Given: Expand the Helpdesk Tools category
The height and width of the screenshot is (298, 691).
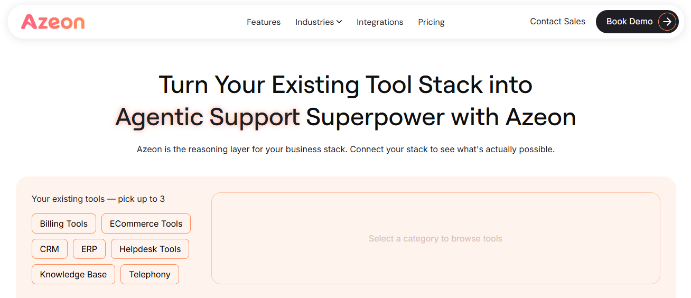Looking at the screenshot, I should (150, 249).
